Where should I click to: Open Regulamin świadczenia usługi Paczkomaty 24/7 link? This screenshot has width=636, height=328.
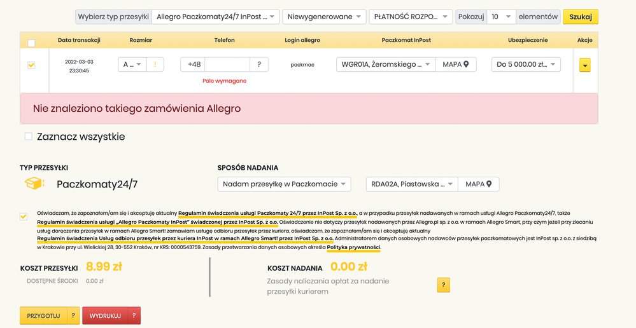[267, 213]
